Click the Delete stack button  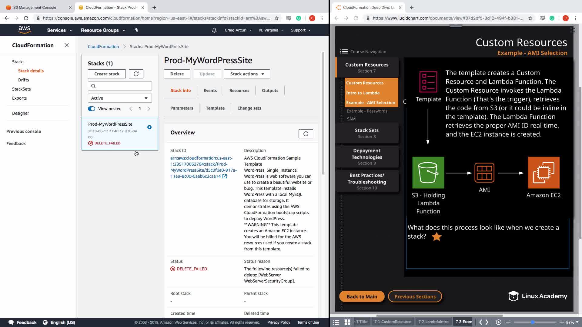177,74
